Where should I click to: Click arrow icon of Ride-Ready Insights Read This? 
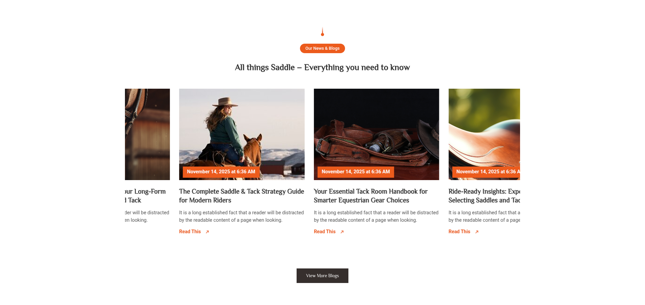477,232
